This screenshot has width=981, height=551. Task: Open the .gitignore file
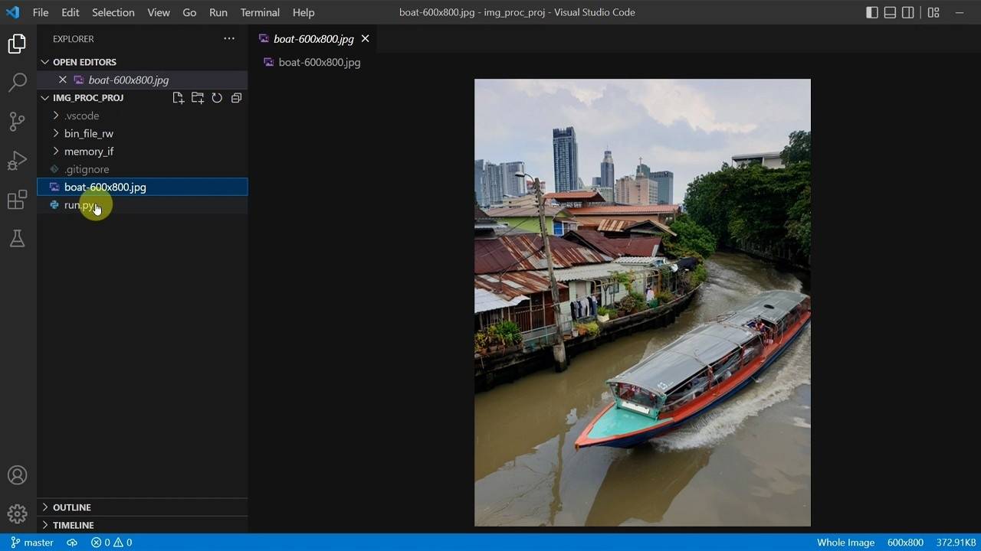click(x=143, y=169)
